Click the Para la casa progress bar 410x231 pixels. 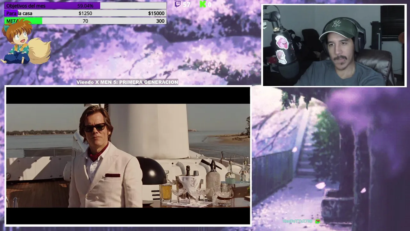(x=85, y=13)
